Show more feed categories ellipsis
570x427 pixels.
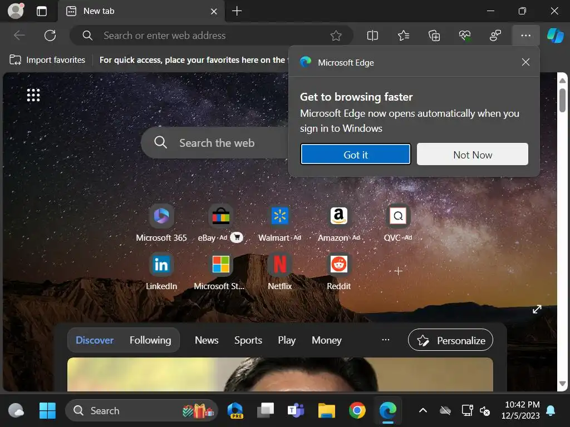pyautogui.click(x=386, y=340)
